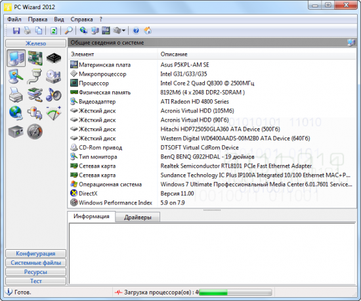This screenshot has height=301, width=361.
Task: Click the CPU load progress bar
Action: point(235,292)
